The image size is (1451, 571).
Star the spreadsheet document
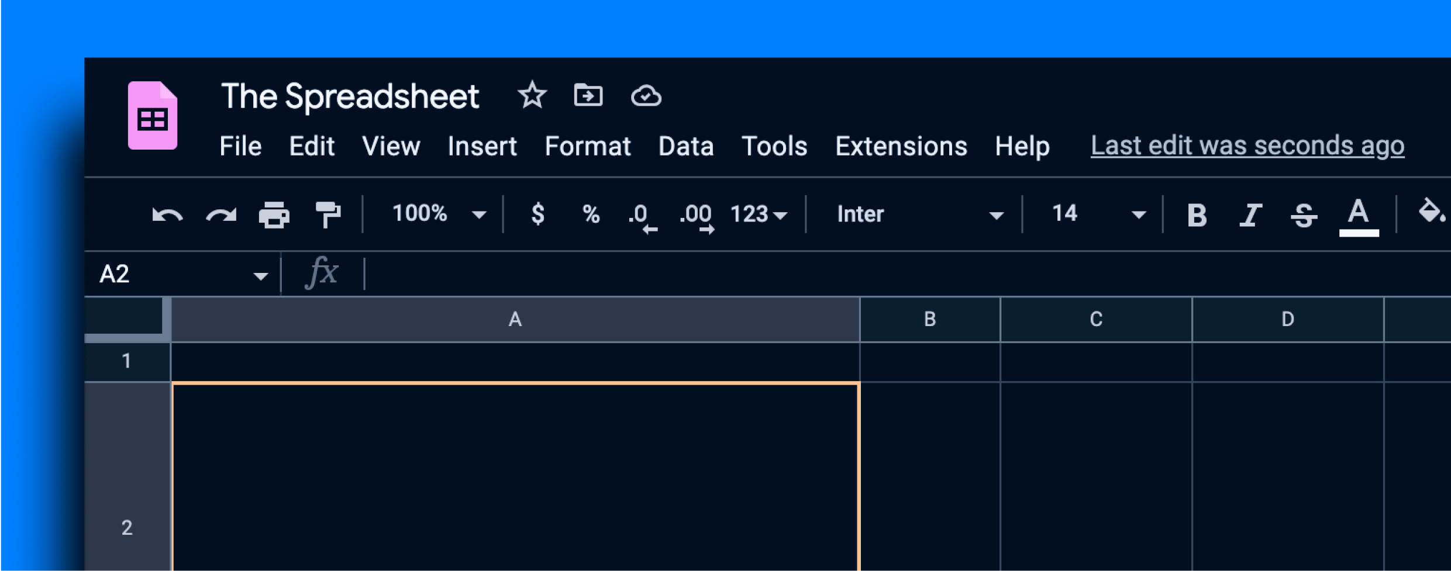click(x=532, y=95)
